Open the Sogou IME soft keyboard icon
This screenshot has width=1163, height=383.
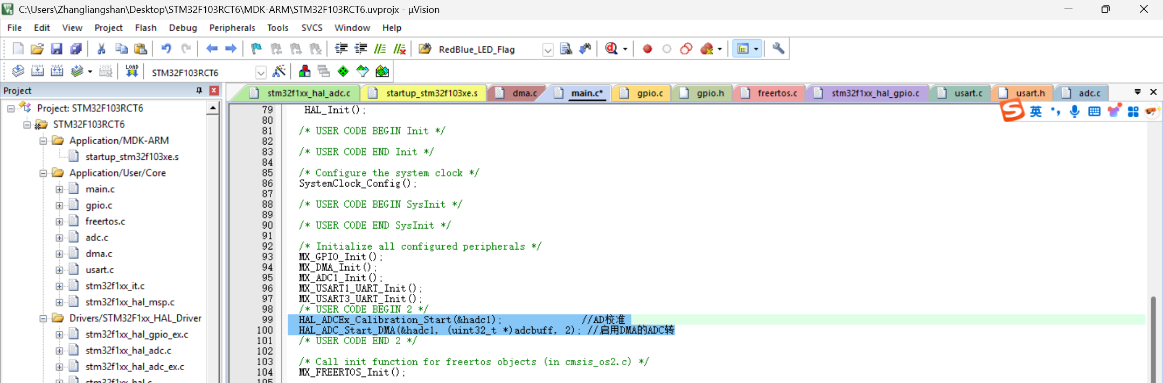(x=1094, y=111)
